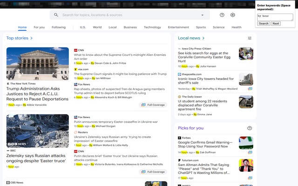
Task: Select the World news section
Action: [97, 27]
